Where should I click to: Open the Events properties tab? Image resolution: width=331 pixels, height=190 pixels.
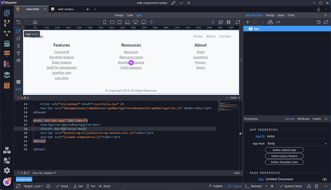[317, 119]
